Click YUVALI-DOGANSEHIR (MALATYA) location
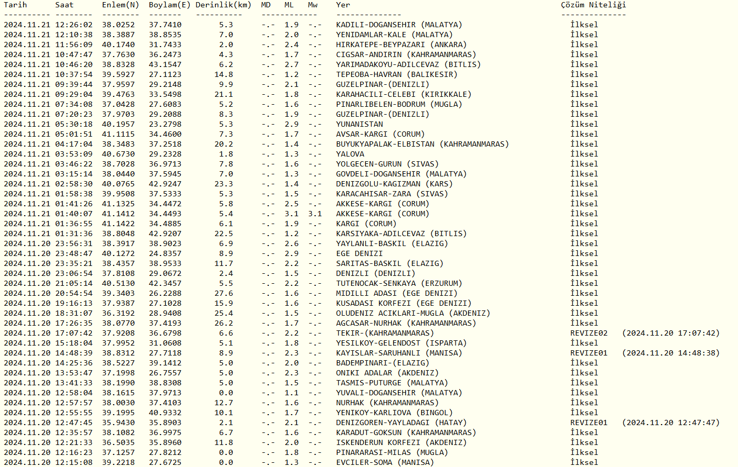The width and height of the screenshot is (738, 467). click(399, 393)
